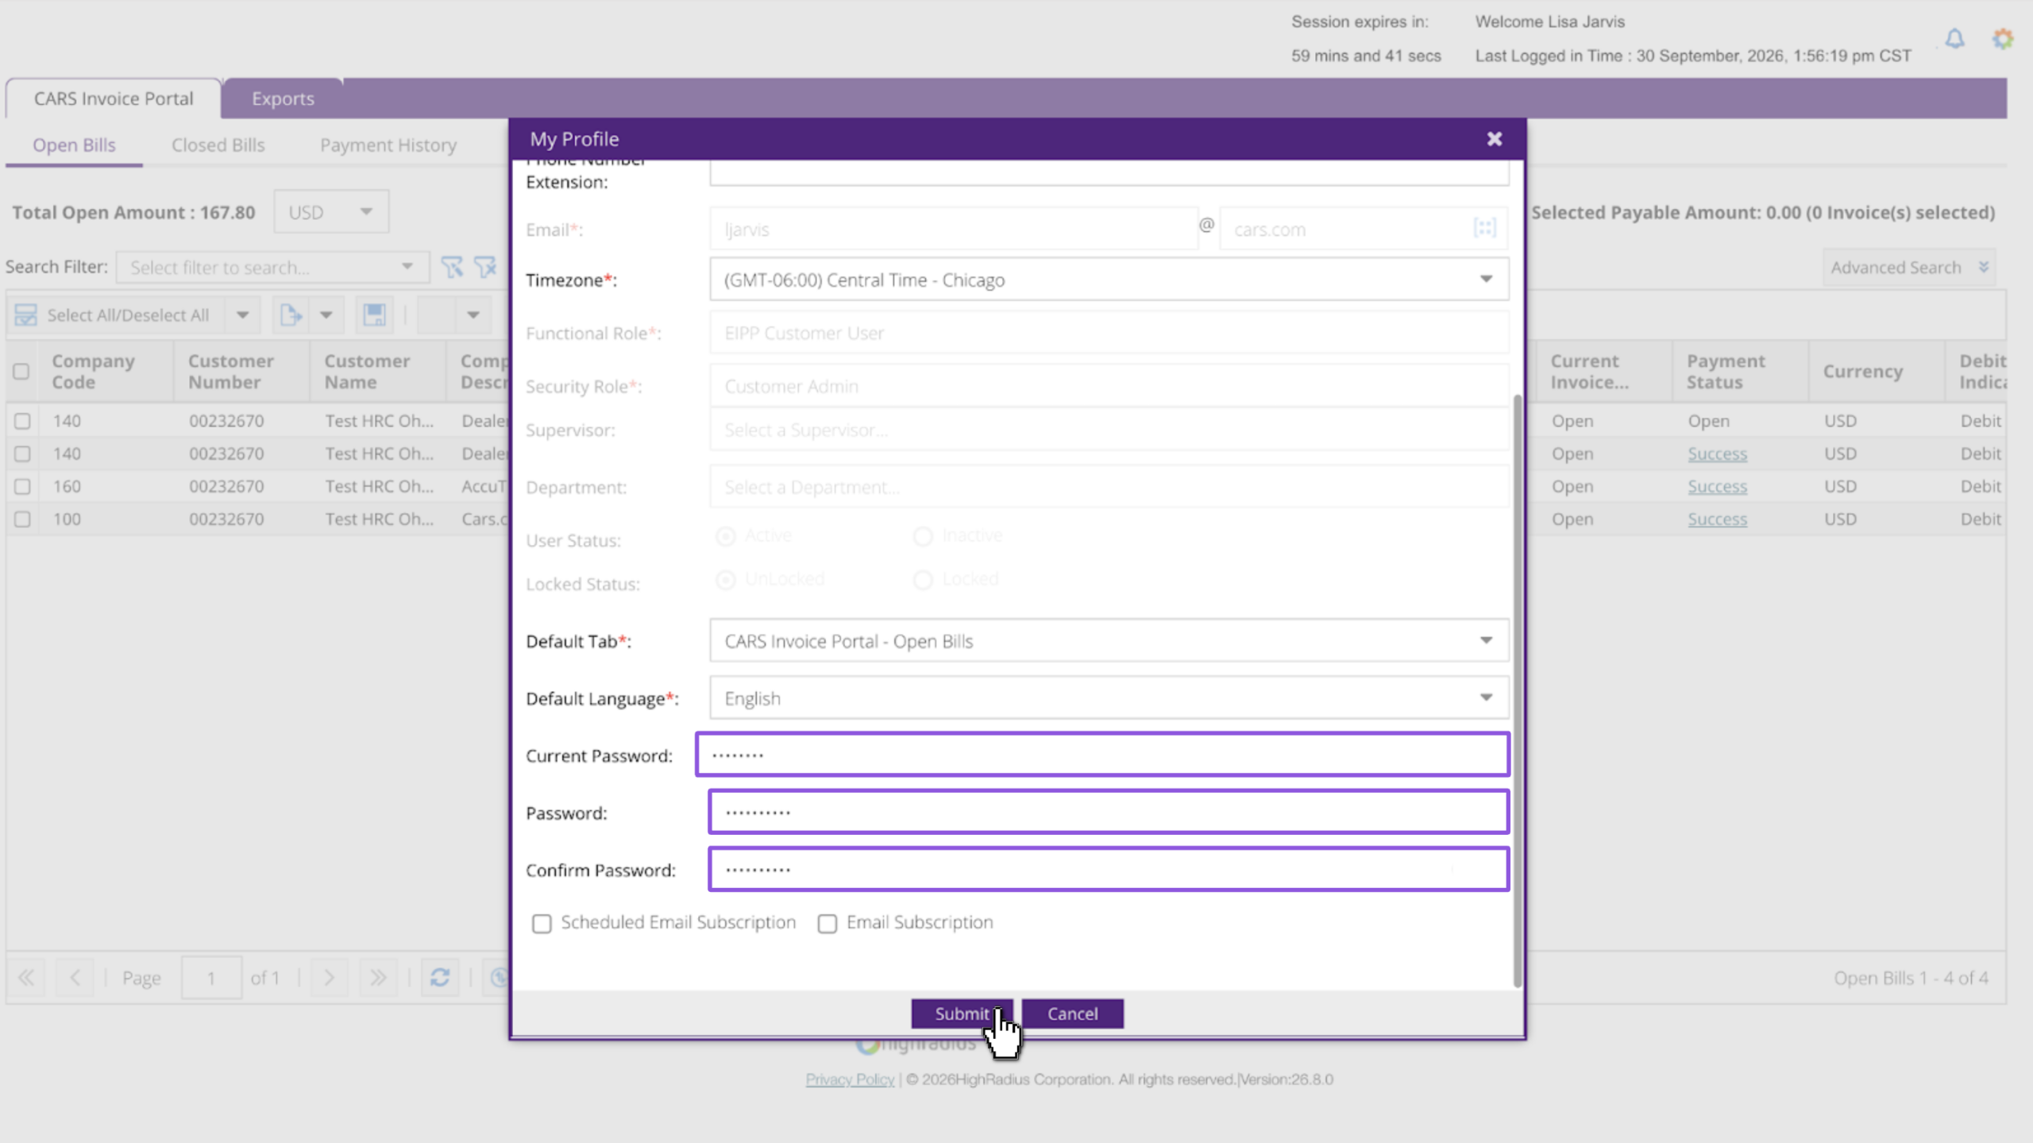Screen dimensions: 2033x1143
Task: Switch to the Closed Bills tab
Action: coord(218,145)
